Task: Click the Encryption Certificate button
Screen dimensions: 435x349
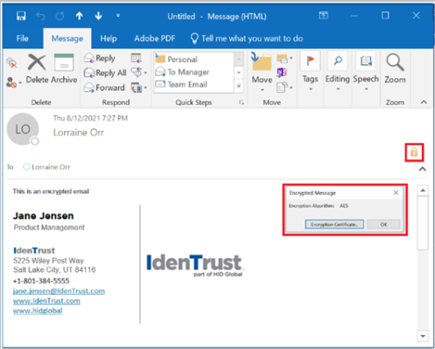Action: point(334,224)
